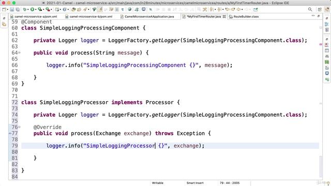Click the globe web browser icon
Image resolution: width=331 pixels, height=186 pixels.
tap(129, 9)
